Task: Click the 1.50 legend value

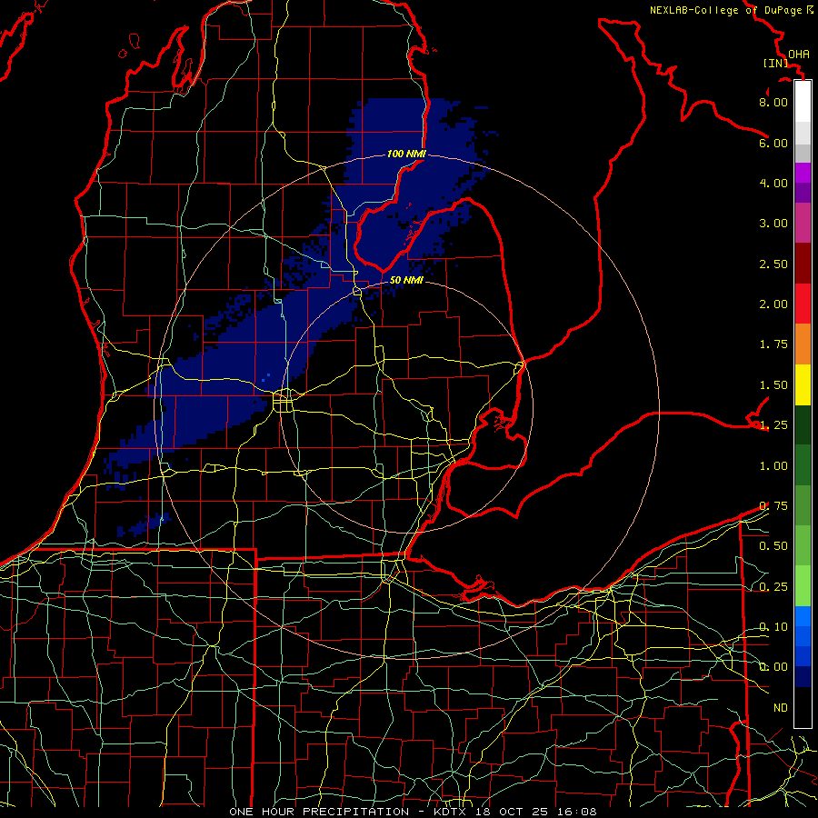Action: point(773,385)
